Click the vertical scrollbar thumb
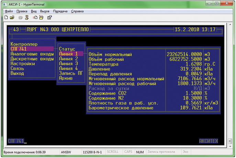The height and width of the screenshot is (158, 236). tap(230, 141)
